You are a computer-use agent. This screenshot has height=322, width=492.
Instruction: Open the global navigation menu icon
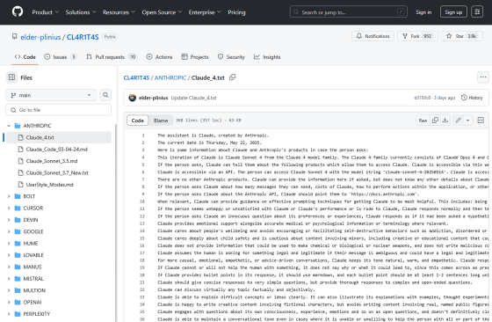pyautogui.click(x=477, y=12)
